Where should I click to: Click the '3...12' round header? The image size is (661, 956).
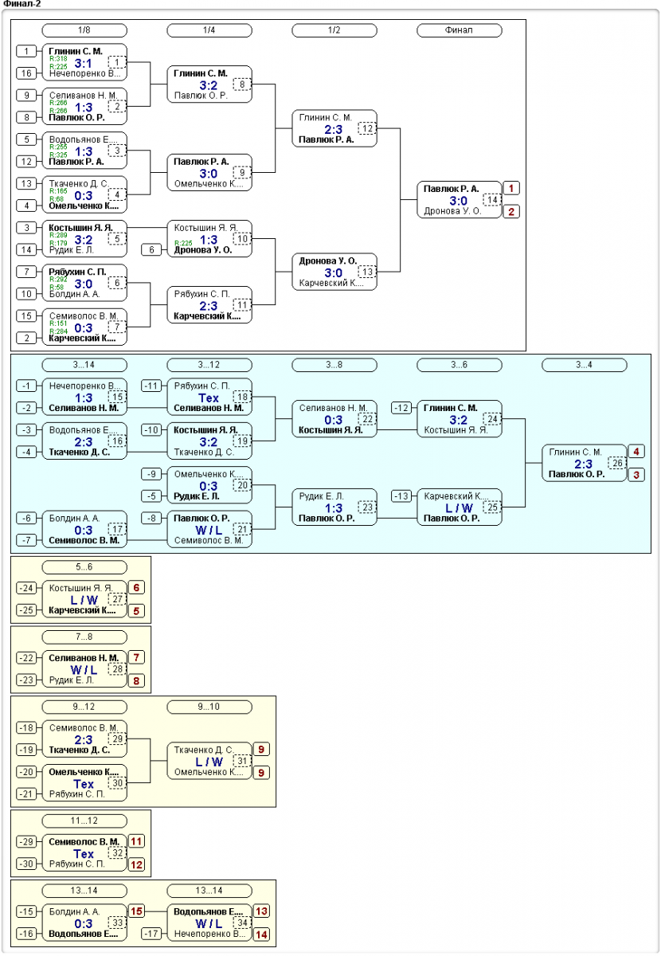click(x=209, y=365)
